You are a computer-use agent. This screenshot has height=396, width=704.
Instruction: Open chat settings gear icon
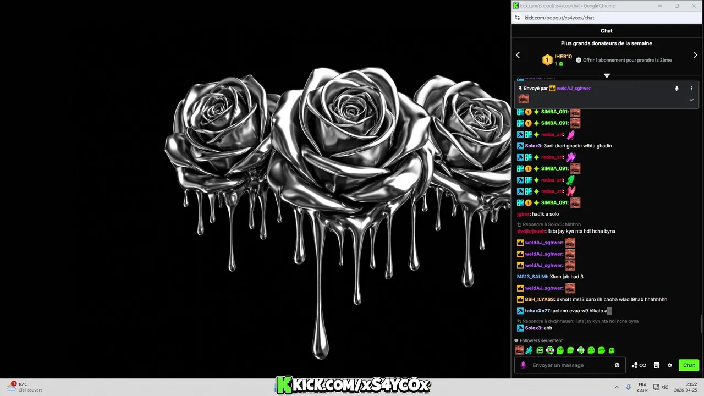[x=670, y=365]
